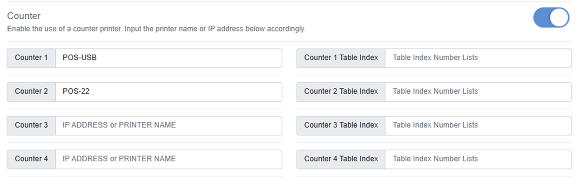
Task: Focus the Counter 2 printer name field
Action: click(168, 92)
